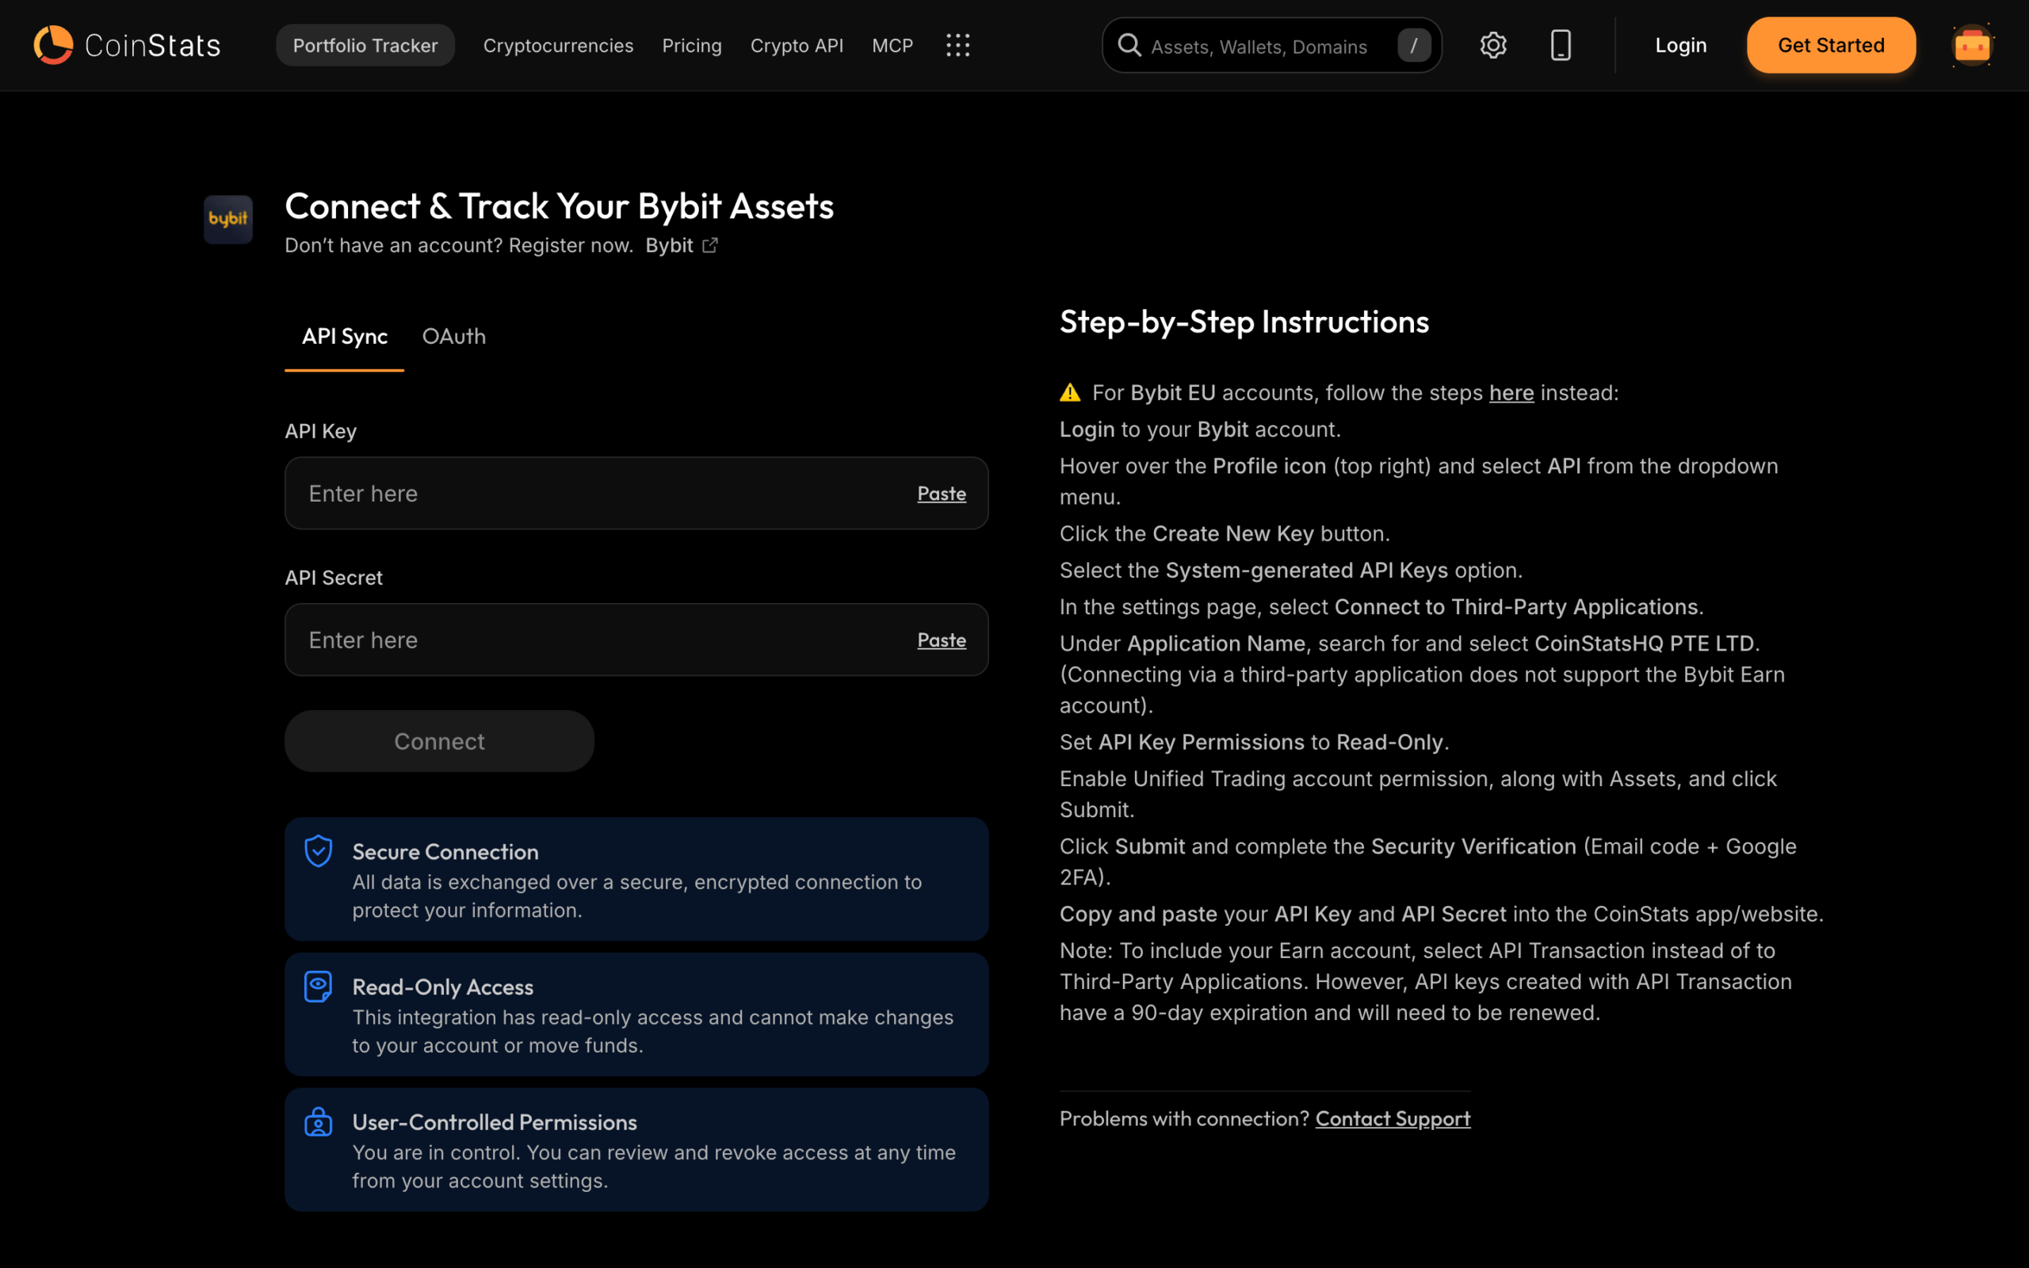
Task: Click the external link icon beside Bybit
Action: click(710, 245)
